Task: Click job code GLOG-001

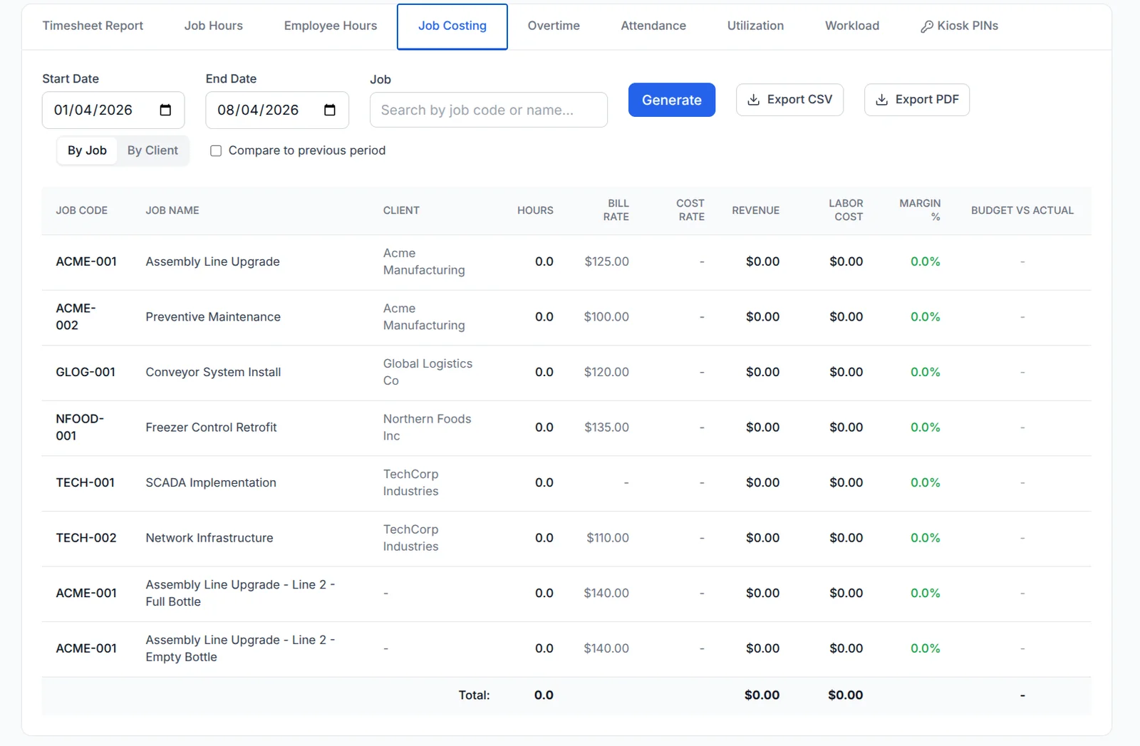Action: (x=85, y=372)
